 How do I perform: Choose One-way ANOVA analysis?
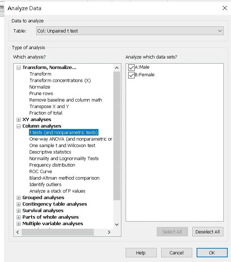coord(71,139)
